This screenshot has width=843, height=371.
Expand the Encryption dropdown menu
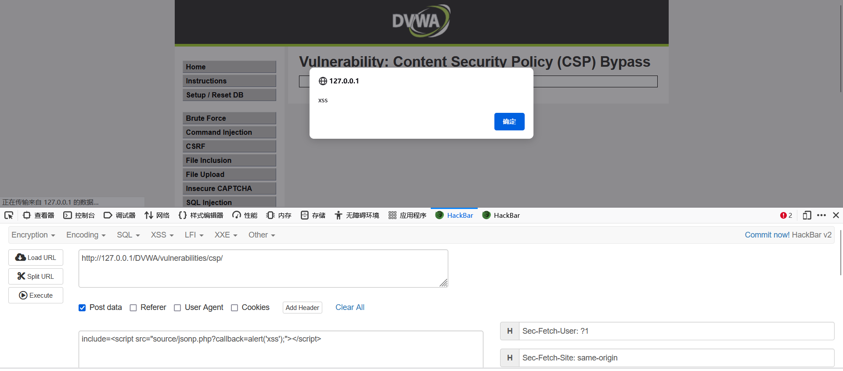pos(33,235)
